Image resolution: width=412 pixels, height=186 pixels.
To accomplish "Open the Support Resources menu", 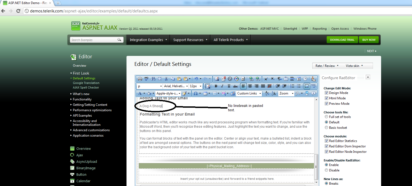I will point(190,40).
